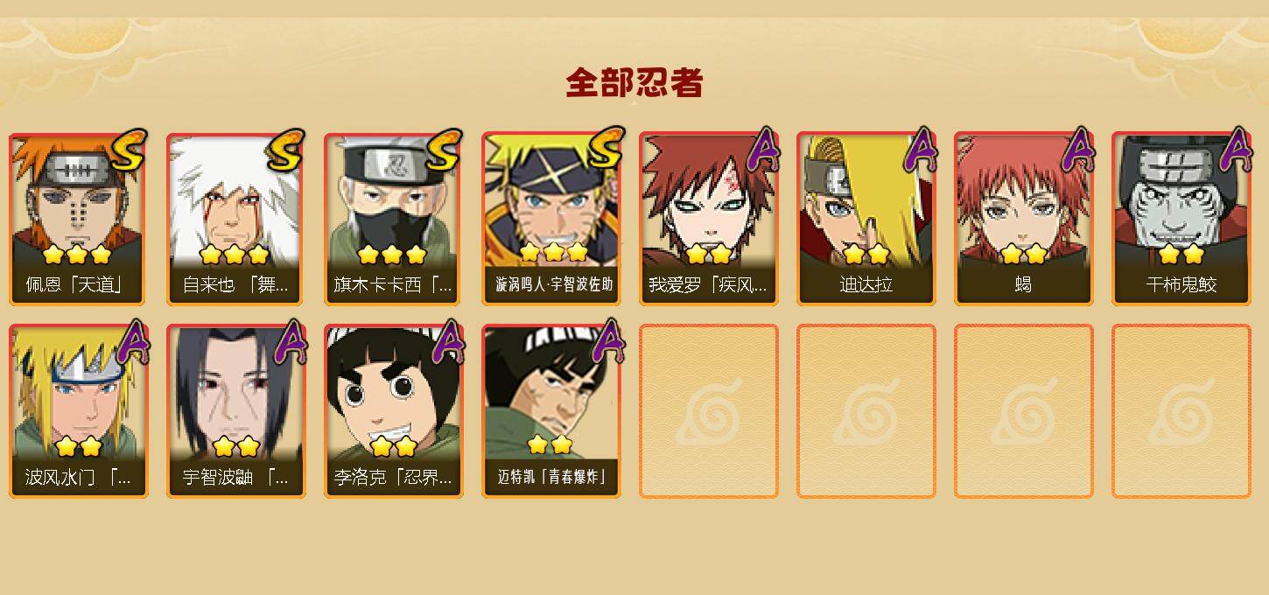This screenshot has width=1269, height=595.
Task: Pick the 李洛克「忍界」ninja card
Action: 394,411
